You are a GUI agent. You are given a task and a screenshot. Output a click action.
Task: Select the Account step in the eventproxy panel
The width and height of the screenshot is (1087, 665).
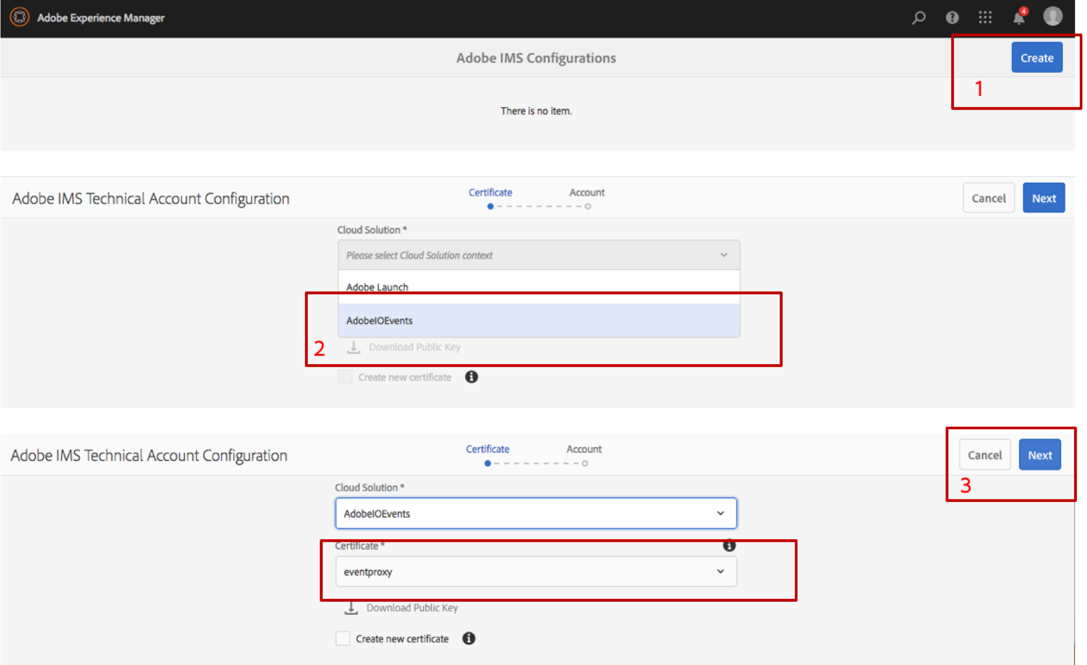(x=584, y=449)
